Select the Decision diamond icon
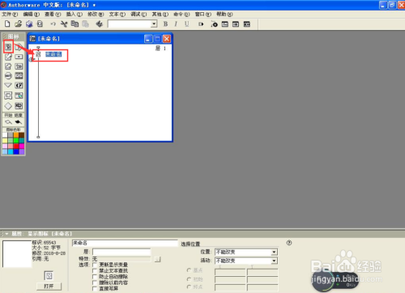 click(8, 106)
